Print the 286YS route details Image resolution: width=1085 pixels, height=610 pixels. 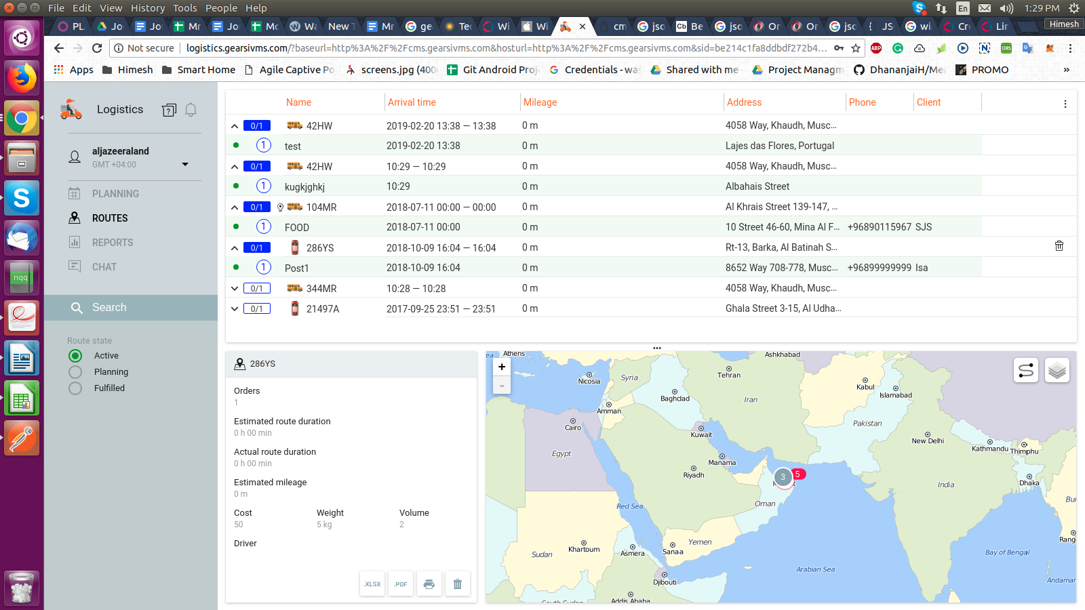point(429,584)
